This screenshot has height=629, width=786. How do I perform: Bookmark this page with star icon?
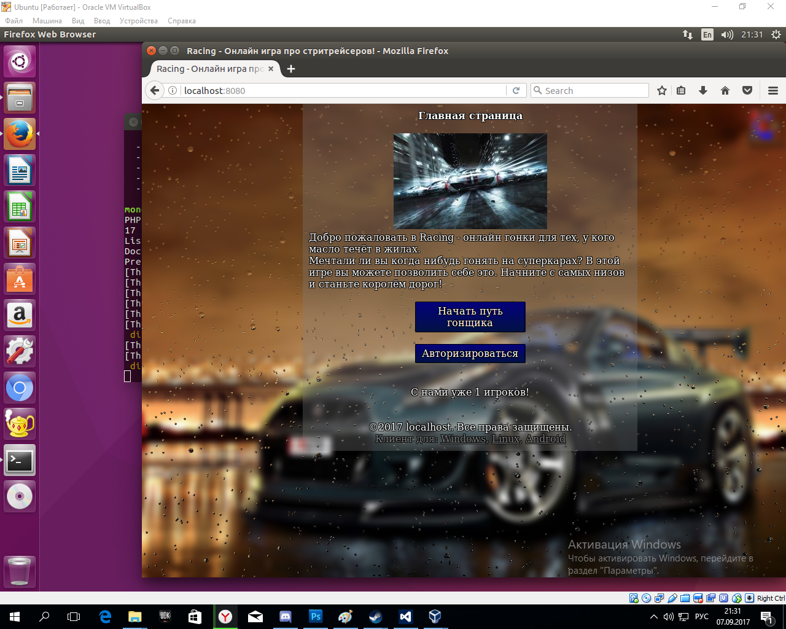coord(661,91)
